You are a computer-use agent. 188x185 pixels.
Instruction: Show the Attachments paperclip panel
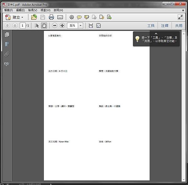pyautogui.click(x=7, y=54)
